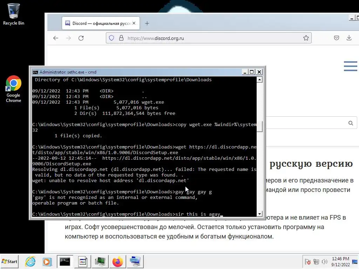Open the hamburger menu on the Discord webpage
Image resolution: width=359 pixels, height=269 pixels.
pyautogui.click(x=351, y=66)
